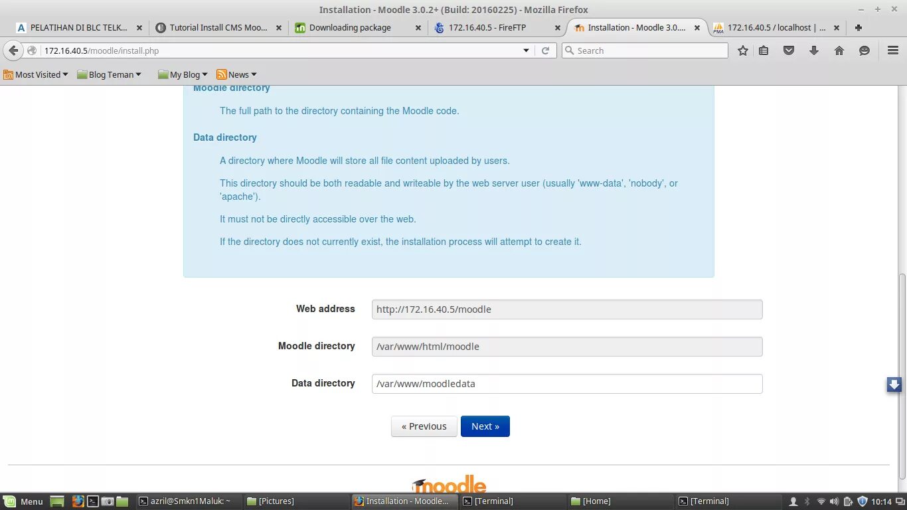Click the clock showing 10:14
The image size is (907, 510).
[x=882, y=501]
